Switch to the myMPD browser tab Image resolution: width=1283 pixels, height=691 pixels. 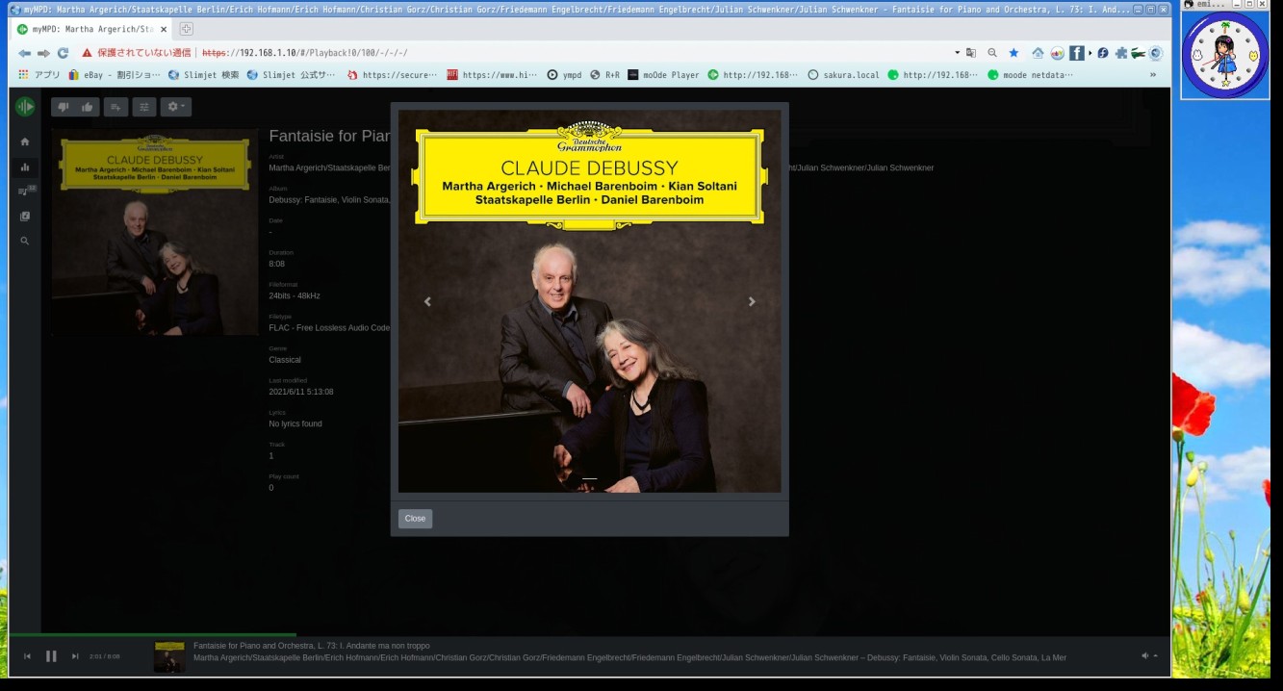point(87,29)
